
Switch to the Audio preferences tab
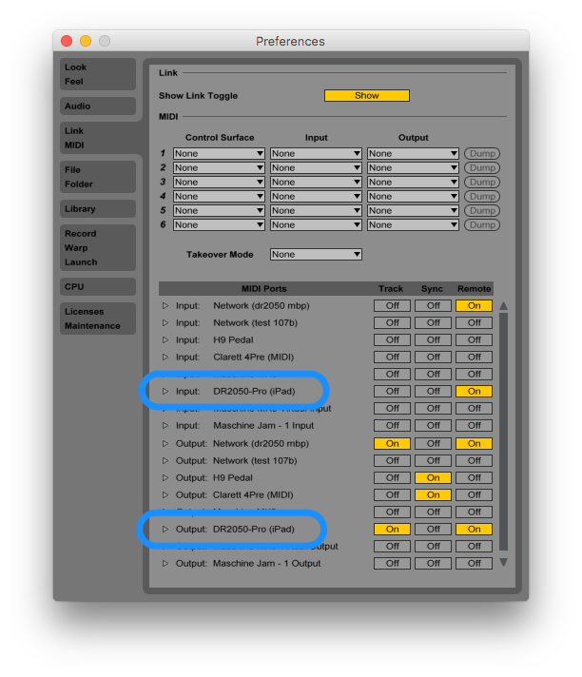pyautogui.click(x=98, y=106)
